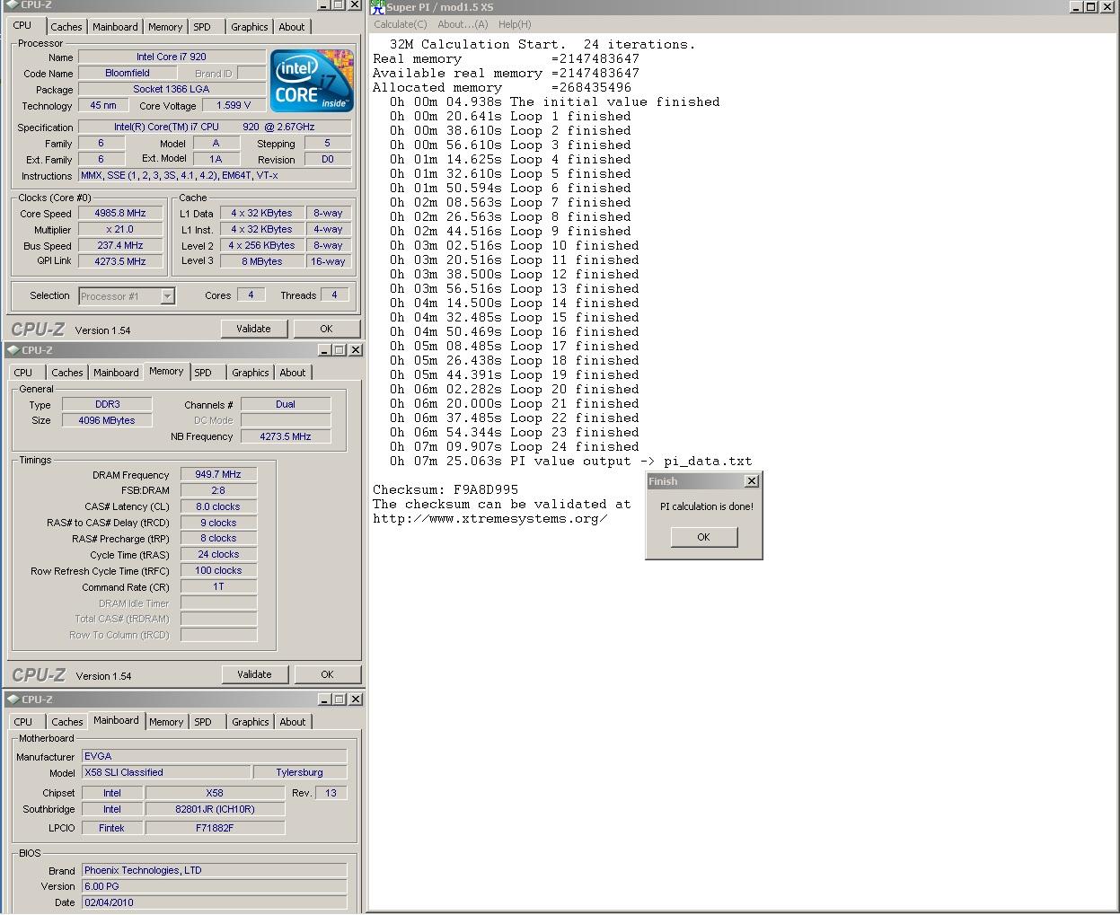Viewport: 1120px width, 915px height.
Task: Maximize the Super PI window
Action: (x=1090, y=6)
